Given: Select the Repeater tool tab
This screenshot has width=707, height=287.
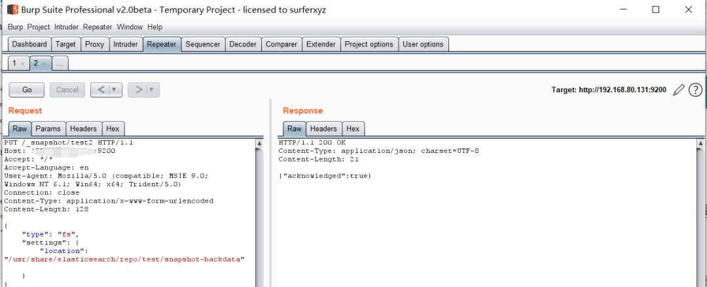Looking at the screenshot, I should [162, 44].
